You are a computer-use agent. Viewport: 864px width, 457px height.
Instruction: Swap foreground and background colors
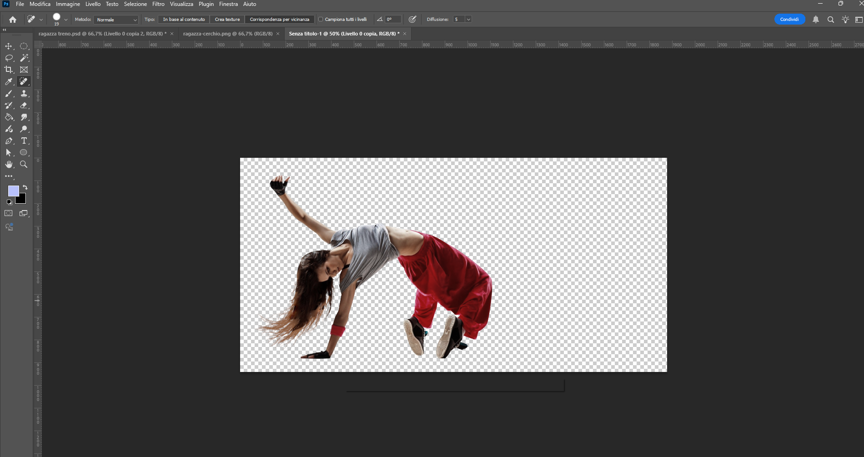pyautogui.click(x=25, y=187)
